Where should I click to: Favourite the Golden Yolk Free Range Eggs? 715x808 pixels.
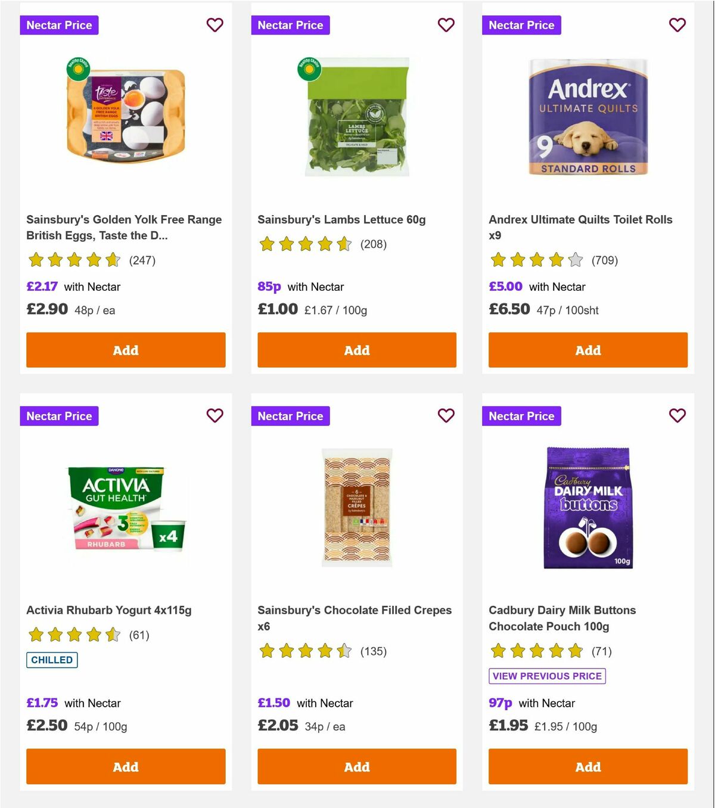click(214, 25)
